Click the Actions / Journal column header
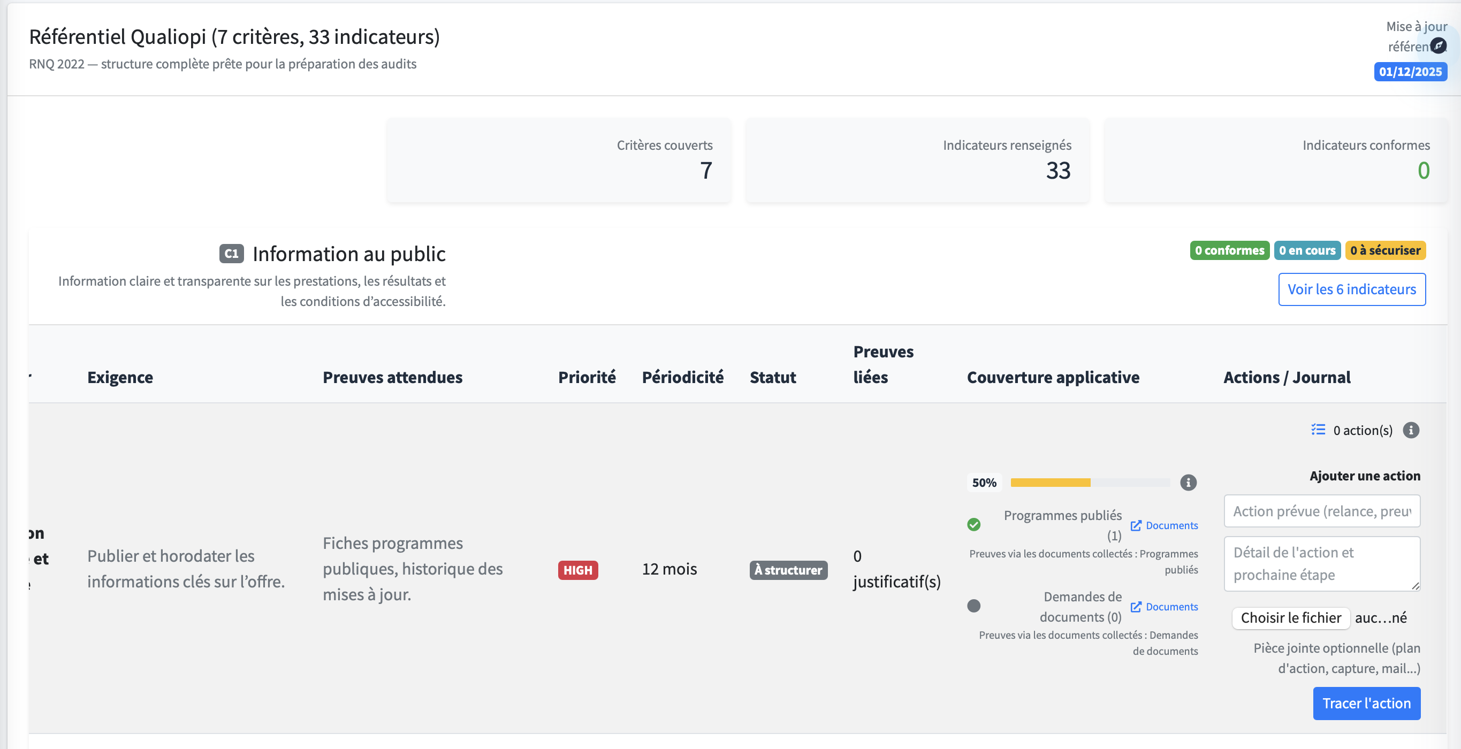 tap(1287, 377)
